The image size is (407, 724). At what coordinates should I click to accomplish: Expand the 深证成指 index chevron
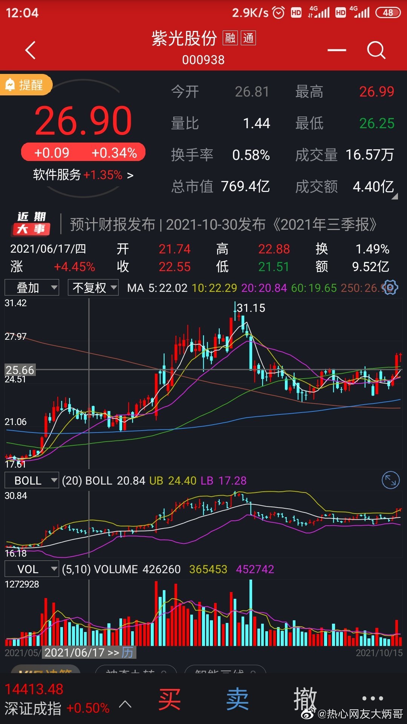coord(125,704)
